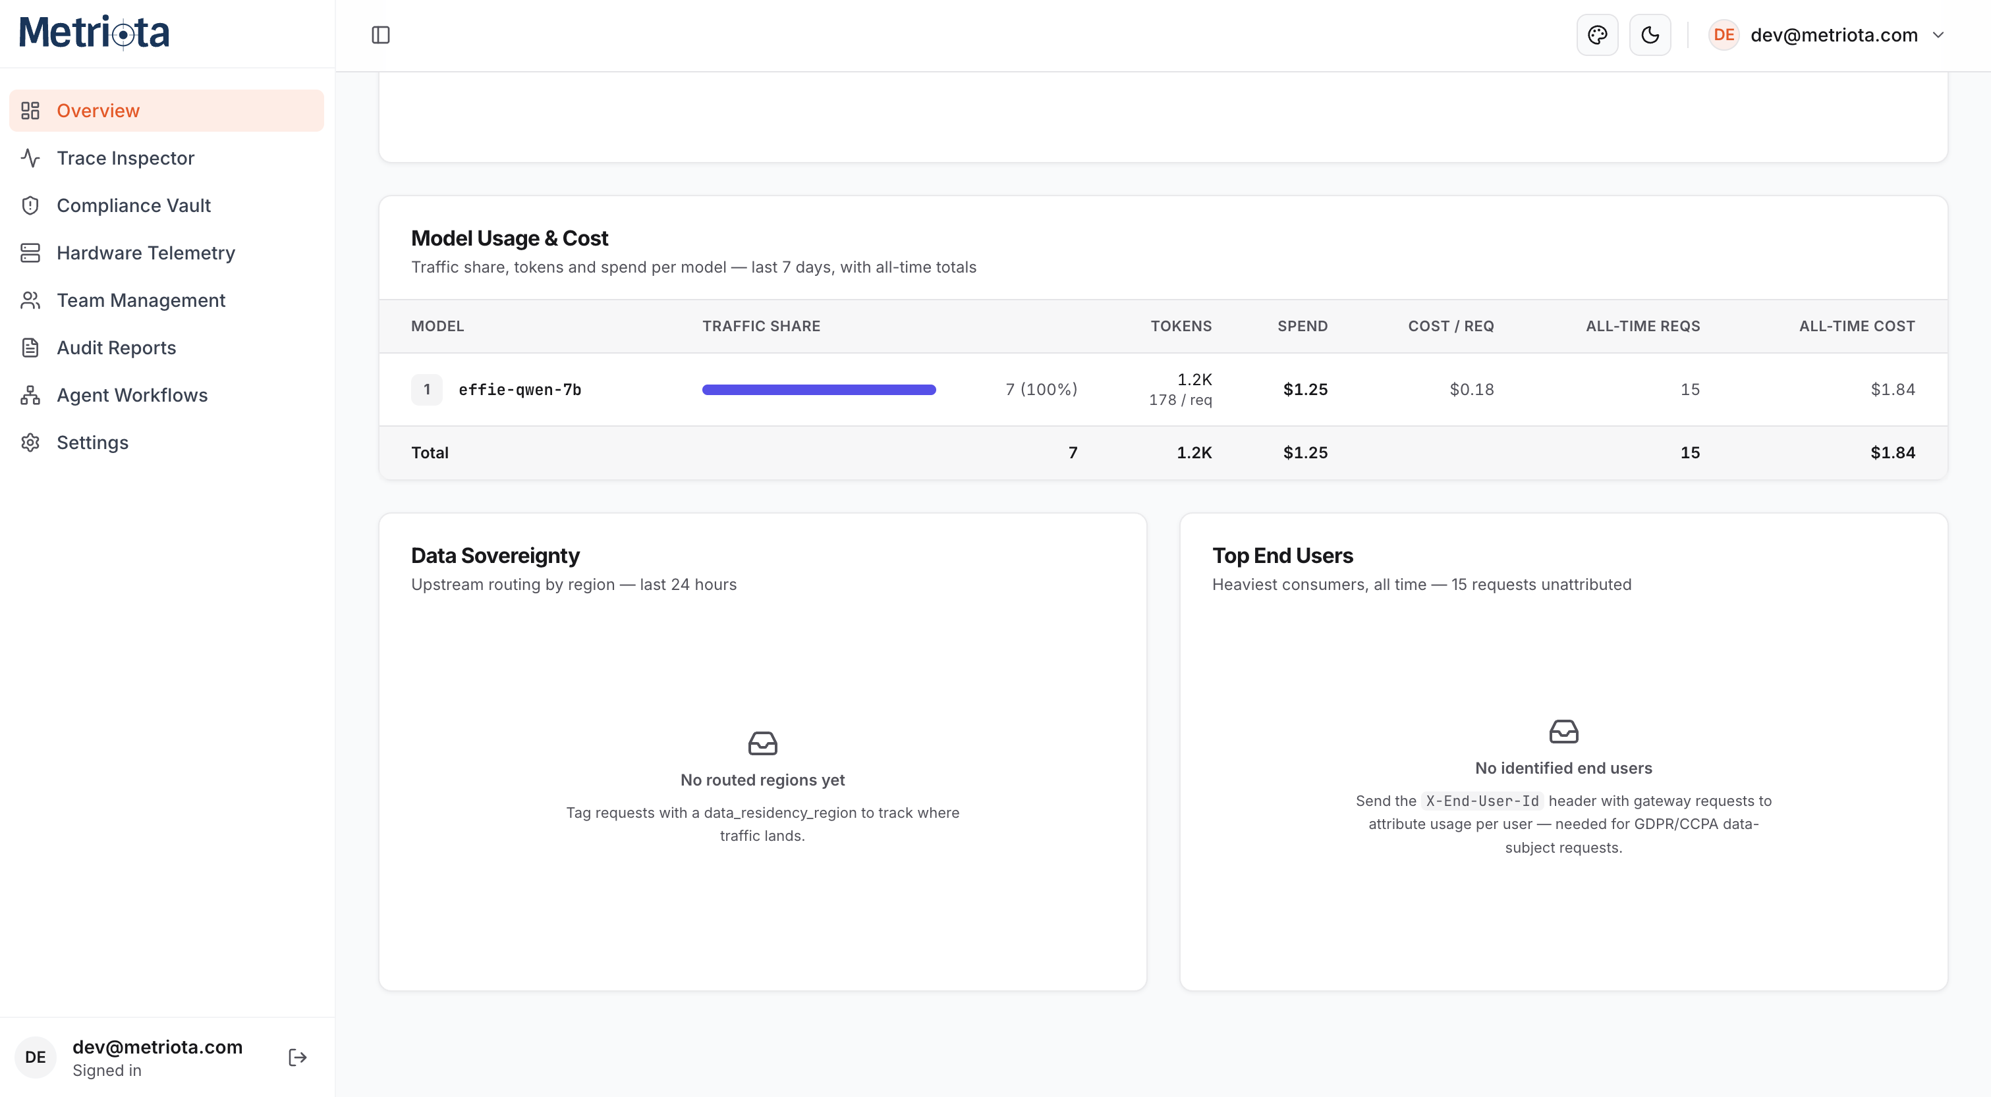
Task: Go to Overview page
Action: (166, 111)
